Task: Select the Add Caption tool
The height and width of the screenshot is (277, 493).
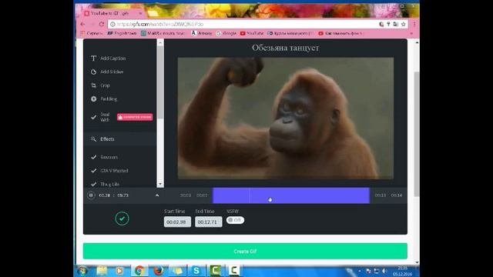Action: [109, 58]
